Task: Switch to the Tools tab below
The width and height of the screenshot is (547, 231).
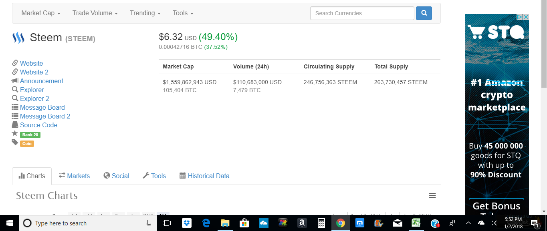Action: [154, 176]
